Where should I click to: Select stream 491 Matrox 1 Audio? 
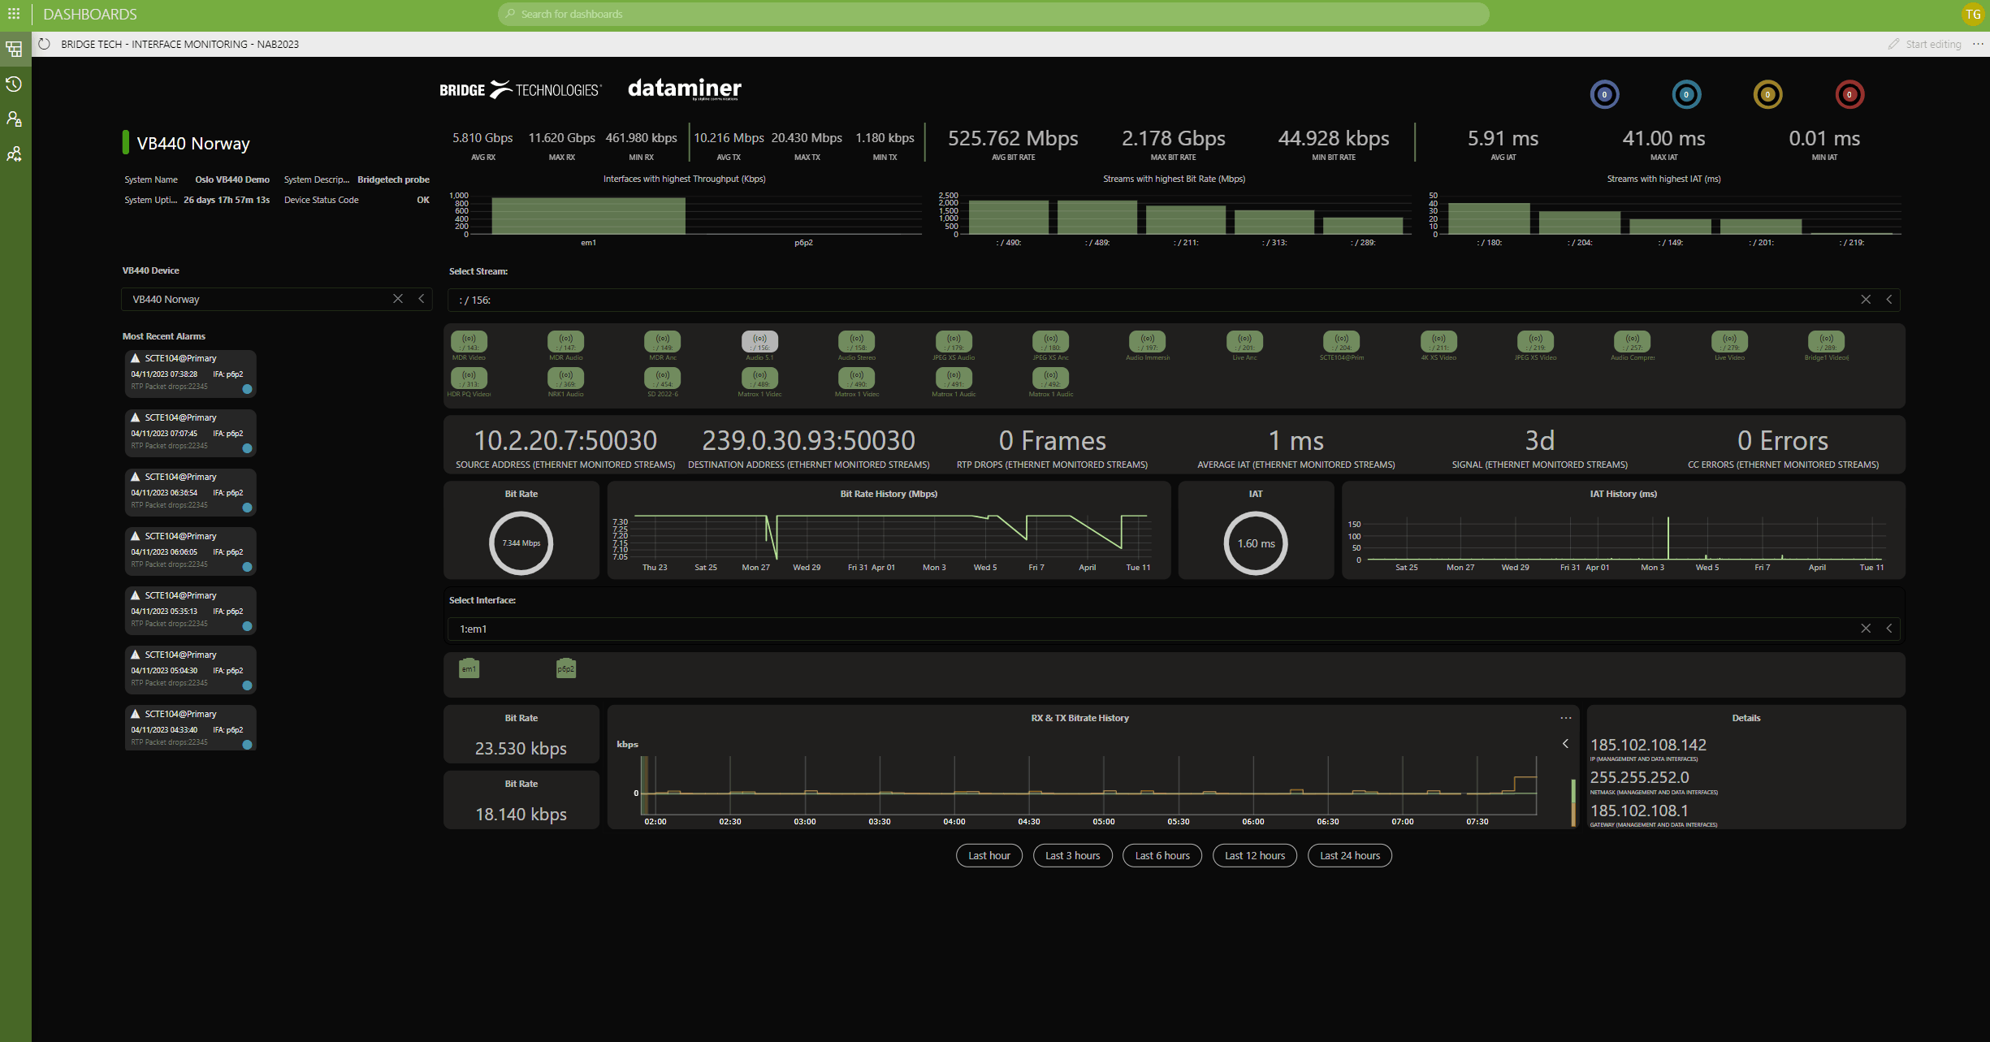click(954, 378)
